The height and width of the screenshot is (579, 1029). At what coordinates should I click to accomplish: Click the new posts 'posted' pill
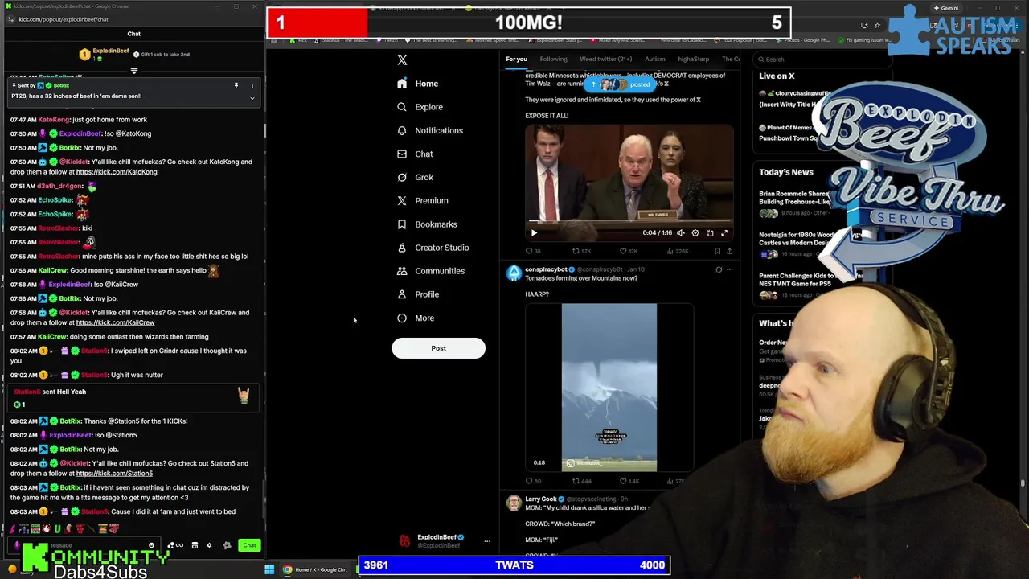[620, 84]
